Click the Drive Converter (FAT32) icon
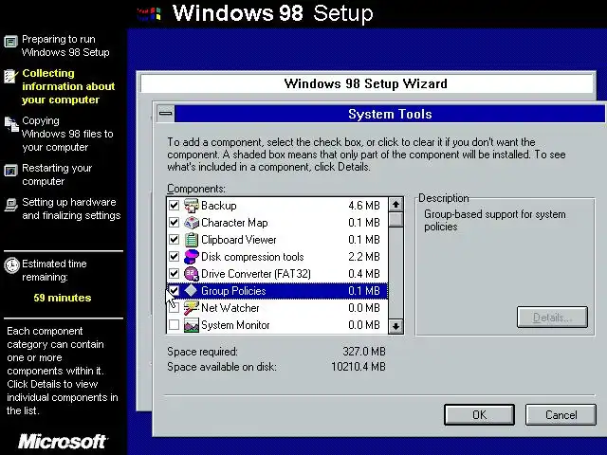The height and width of the screenshot is (455, 607). (192, 274)
